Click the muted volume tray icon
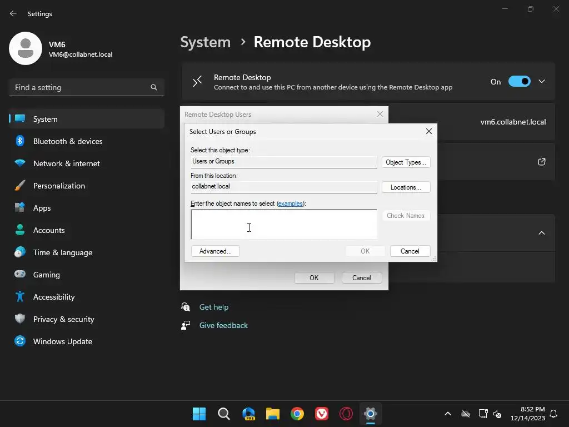 (x=497, y=414)
